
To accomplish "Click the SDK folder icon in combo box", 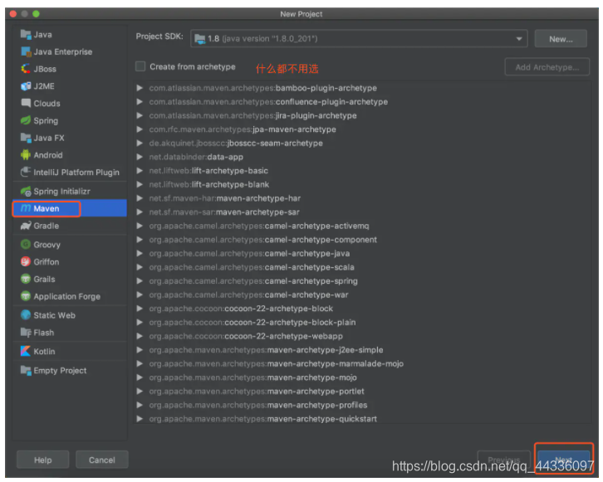I will pos(200,39).
